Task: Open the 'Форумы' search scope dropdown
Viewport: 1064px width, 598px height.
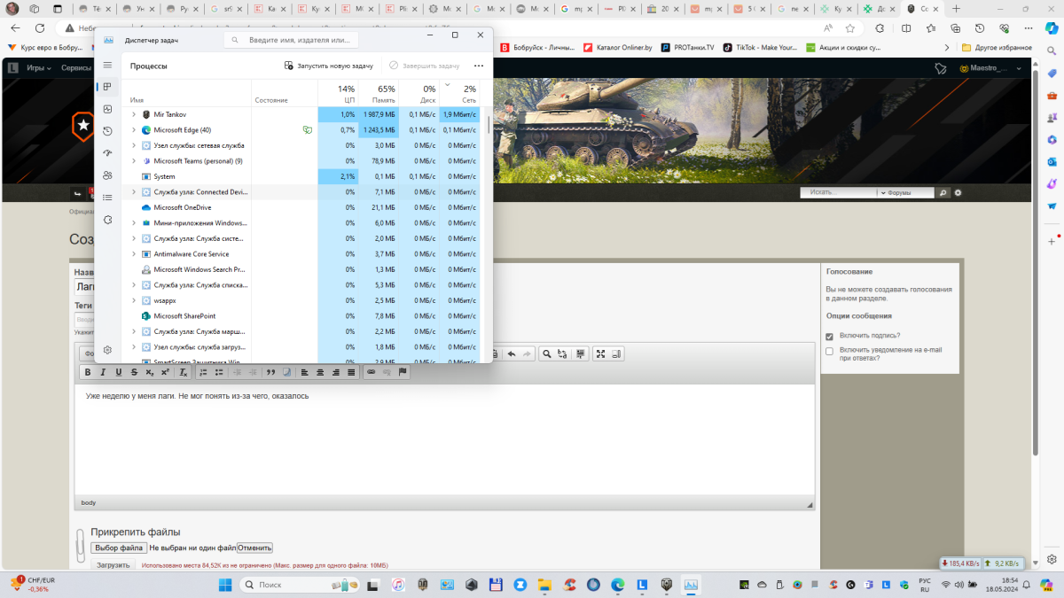Action: point(906,192)
